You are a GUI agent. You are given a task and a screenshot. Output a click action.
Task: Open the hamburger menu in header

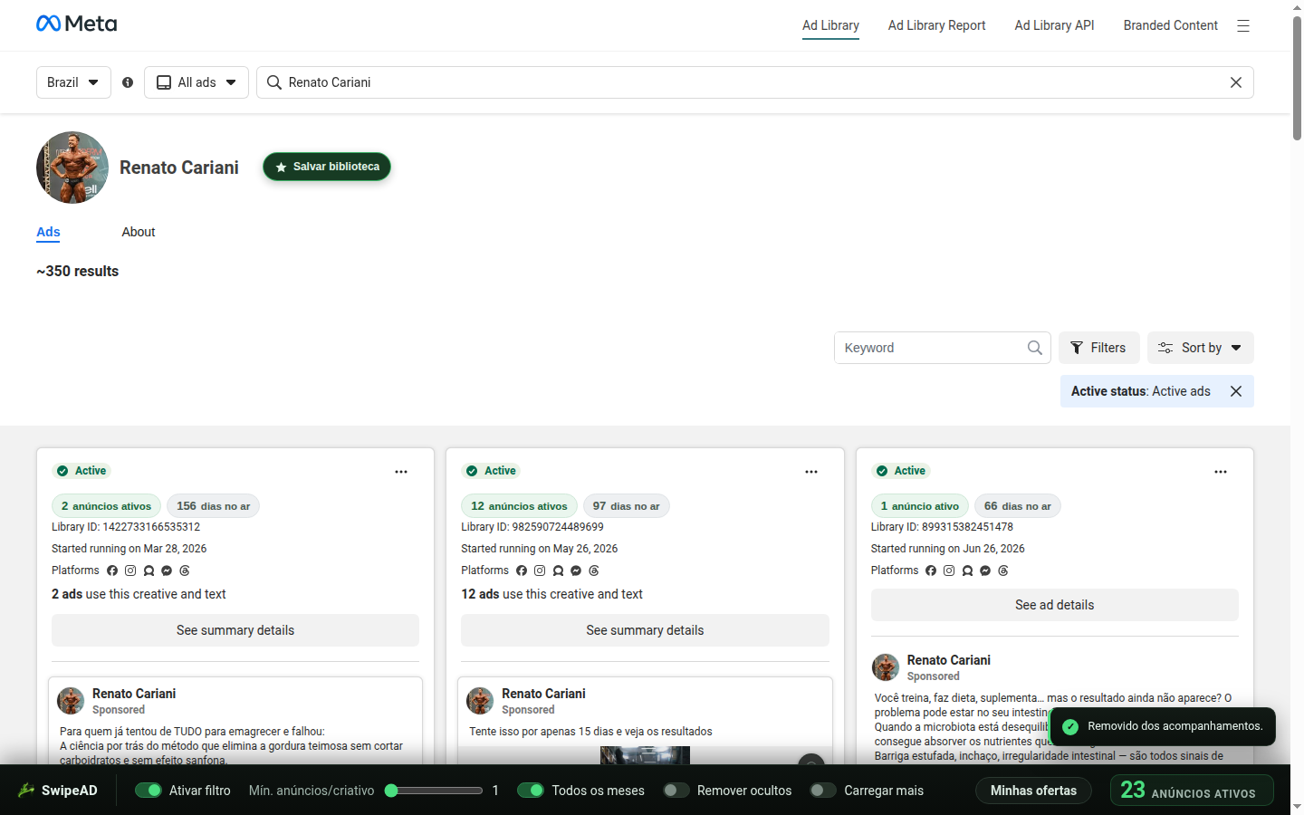click(1243, 25)
